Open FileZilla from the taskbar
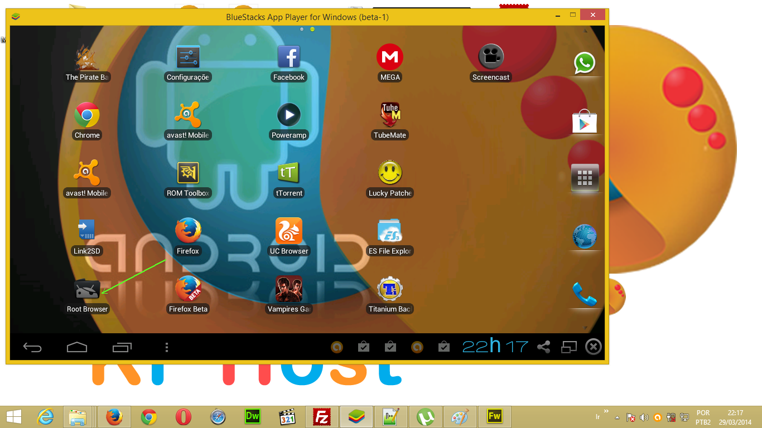762x428 pixels. coord(322,417)
